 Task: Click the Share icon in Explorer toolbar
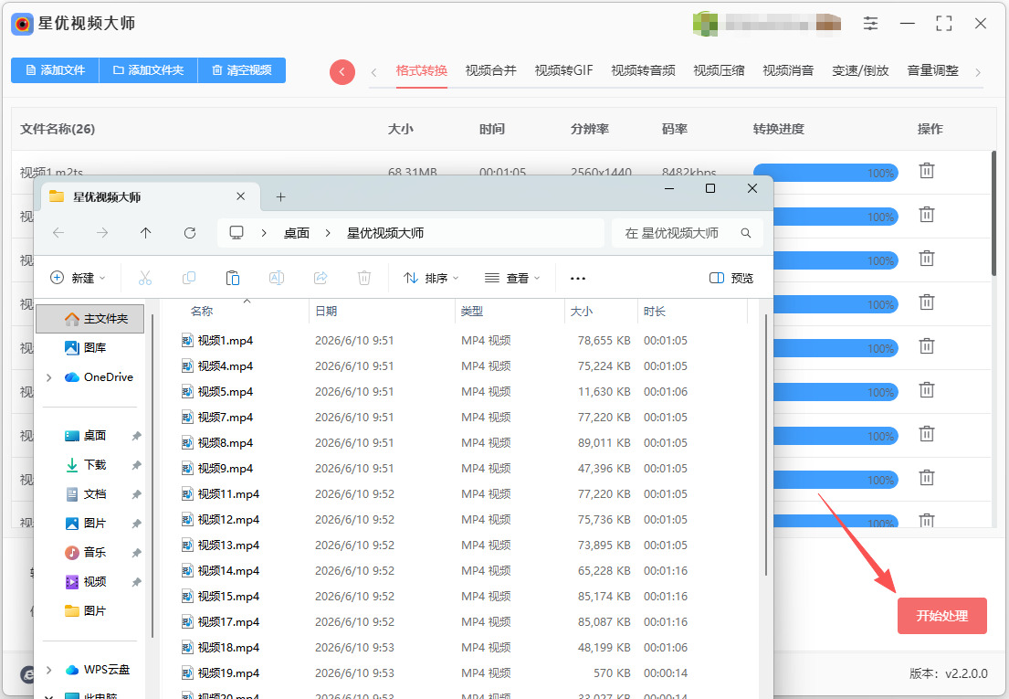coord(321,278)
